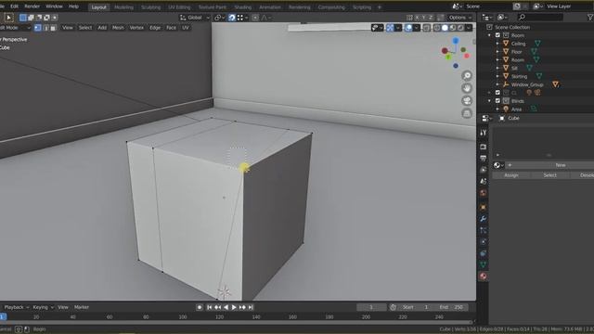
Task: Toggle the Snap magnet icon
Action: point(231,18)
